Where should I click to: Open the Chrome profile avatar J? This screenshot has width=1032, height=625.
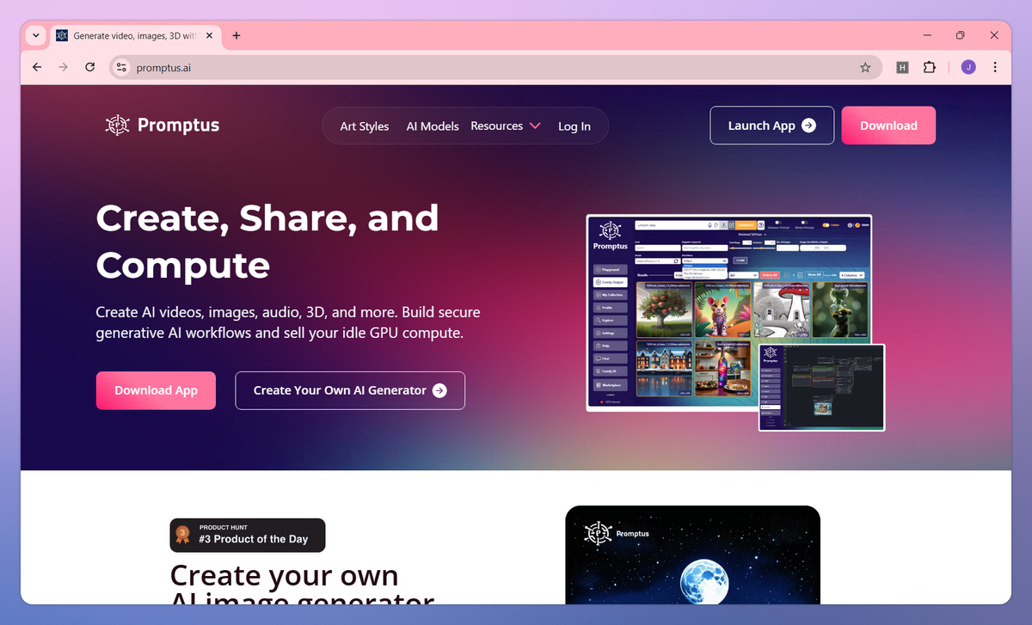[x=968, y=67]
